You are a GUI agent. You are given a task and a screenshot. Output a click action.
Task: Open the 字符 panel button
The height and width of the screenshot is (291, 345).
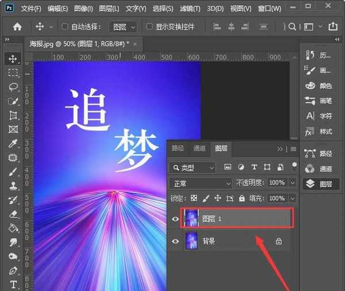point(318,116)
